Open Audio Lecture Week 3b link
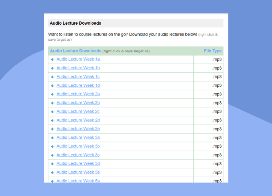 [78, 146]
